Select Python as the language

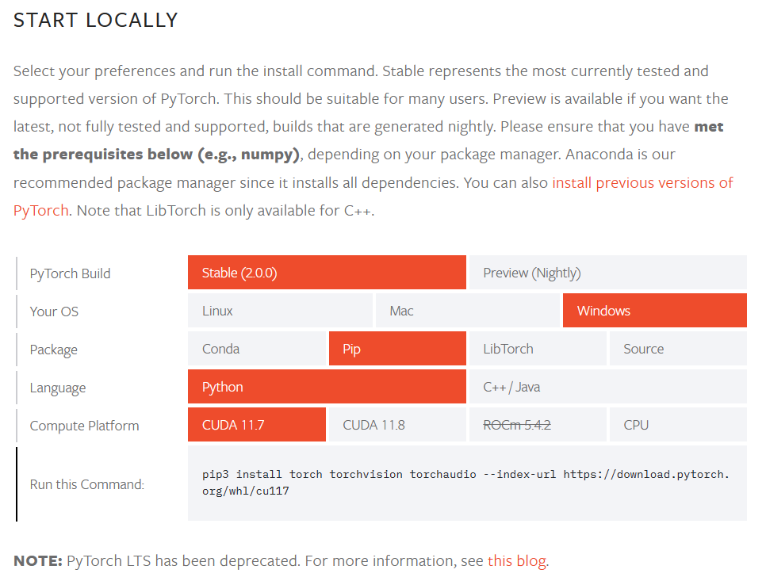click(326, 387)
